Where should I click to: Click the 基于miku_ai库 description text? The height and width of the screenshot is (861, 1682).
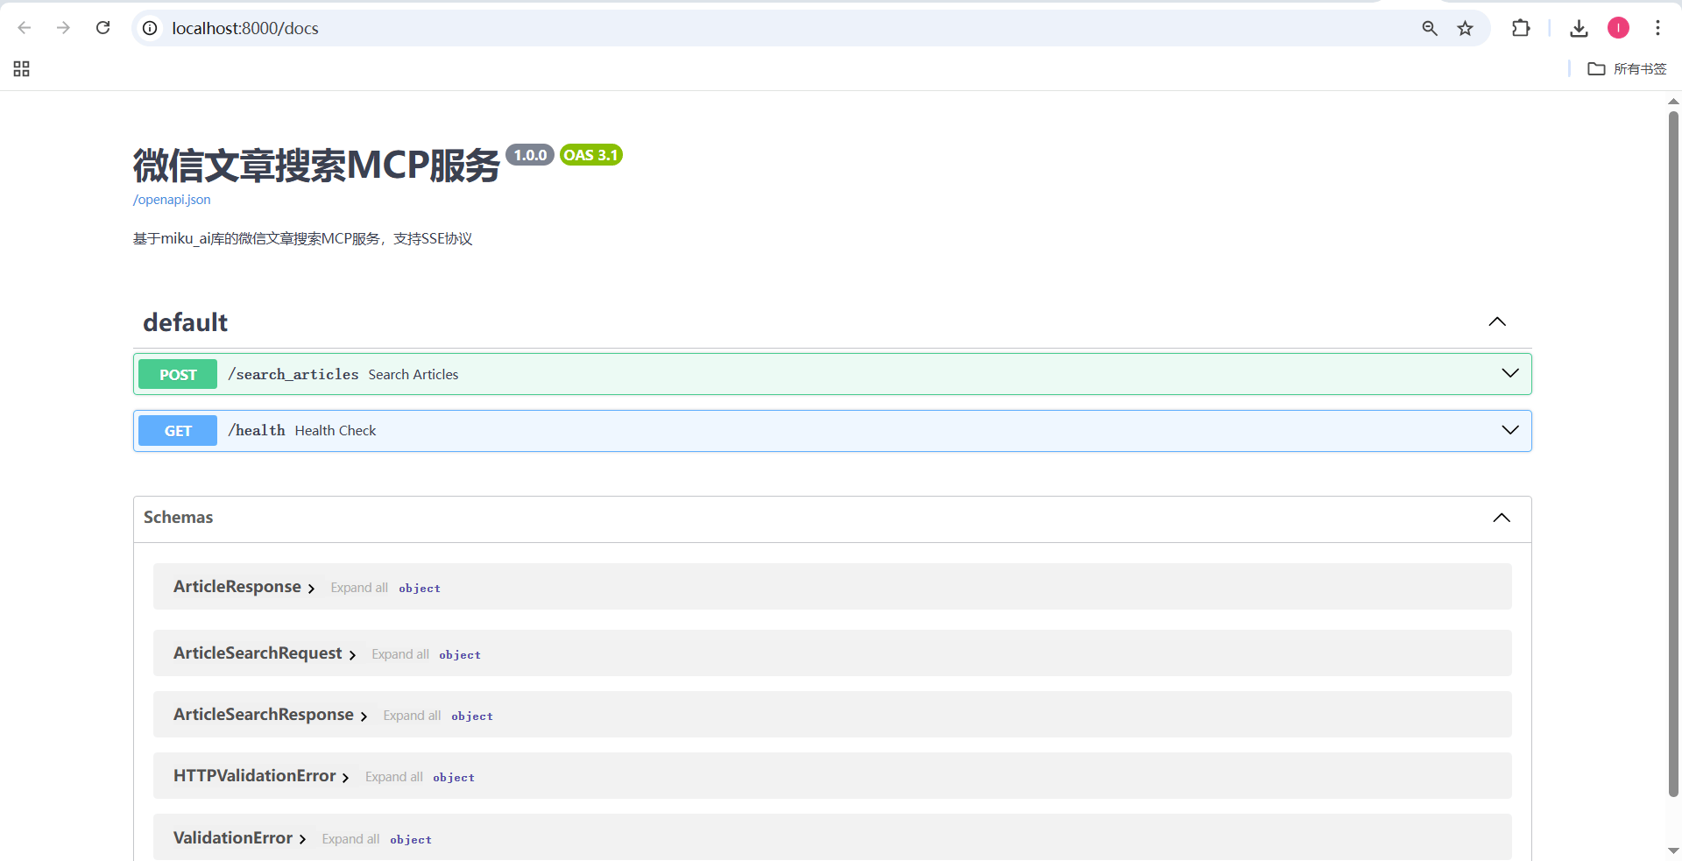click(302, 239)
